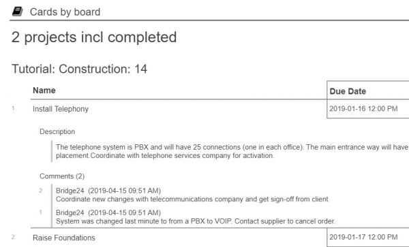
Task: Click the Name column header
Action: pyautogui.click(x=44, y=90)
